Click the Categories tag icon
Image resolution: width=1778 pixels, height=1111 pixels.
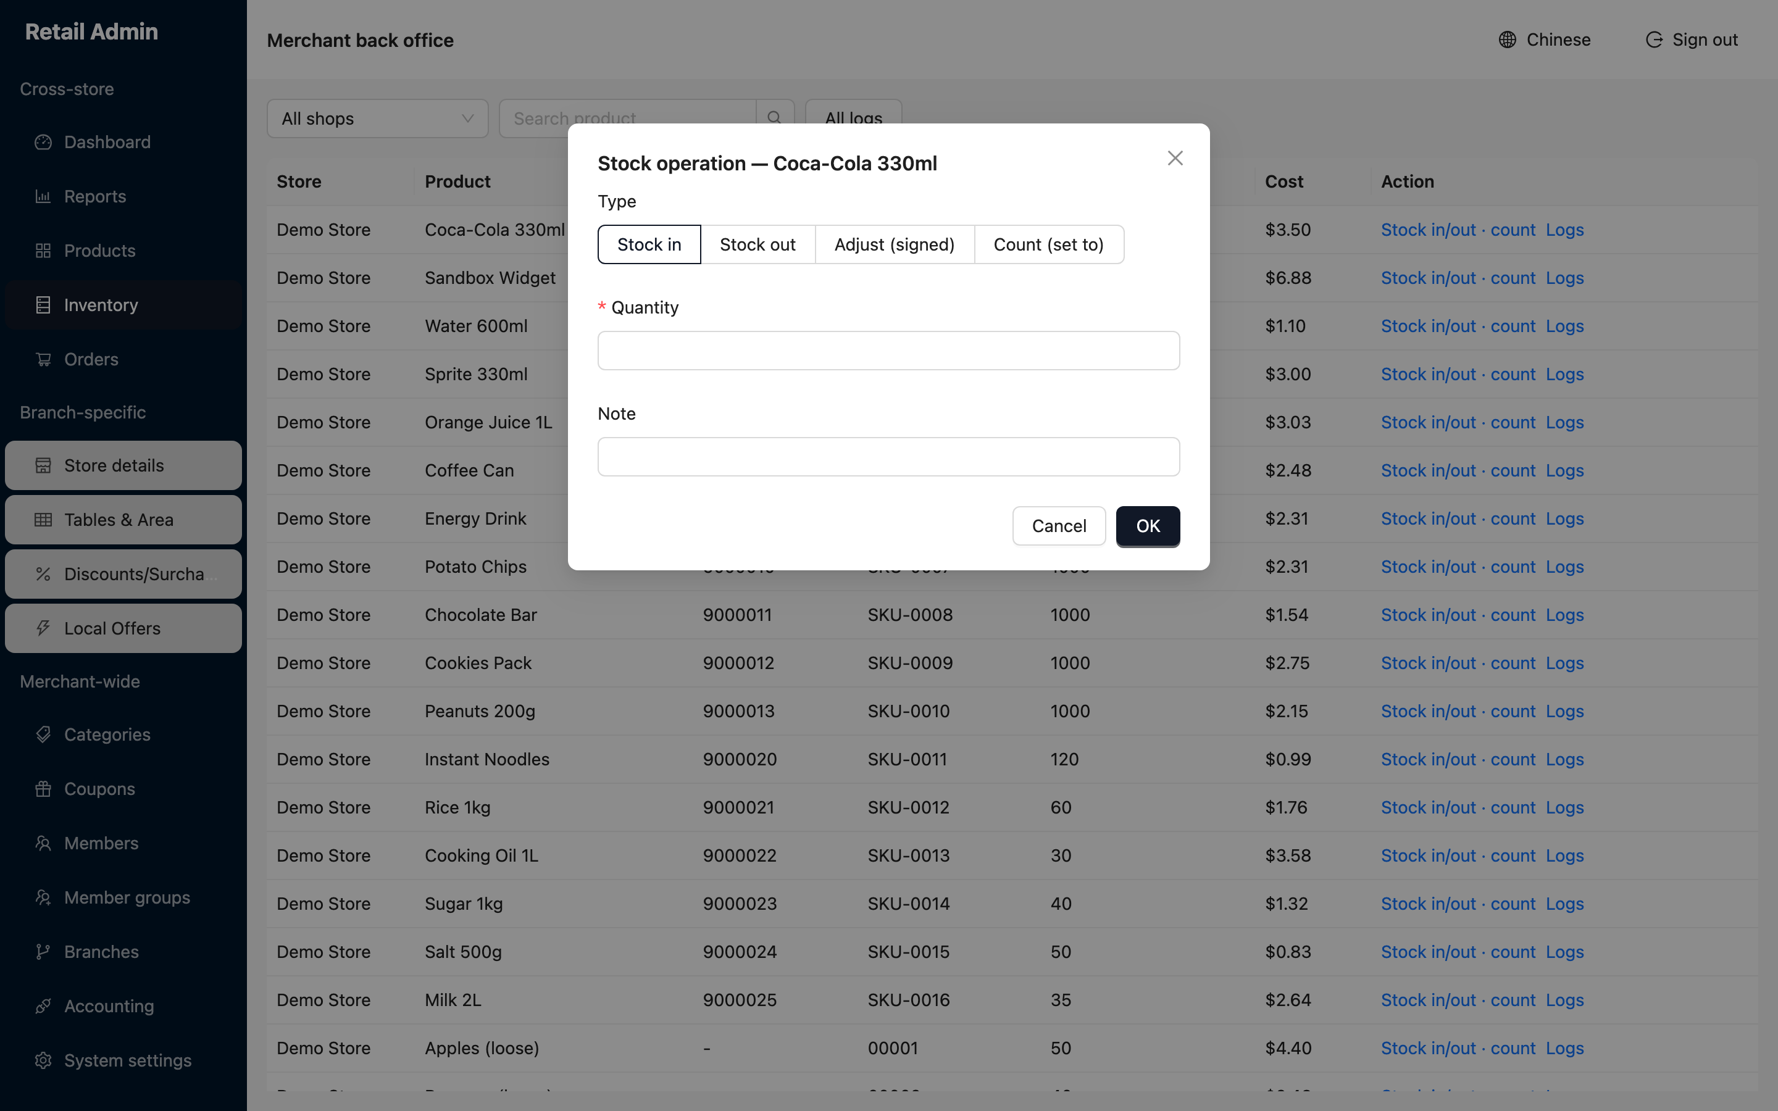pos(43,734)
